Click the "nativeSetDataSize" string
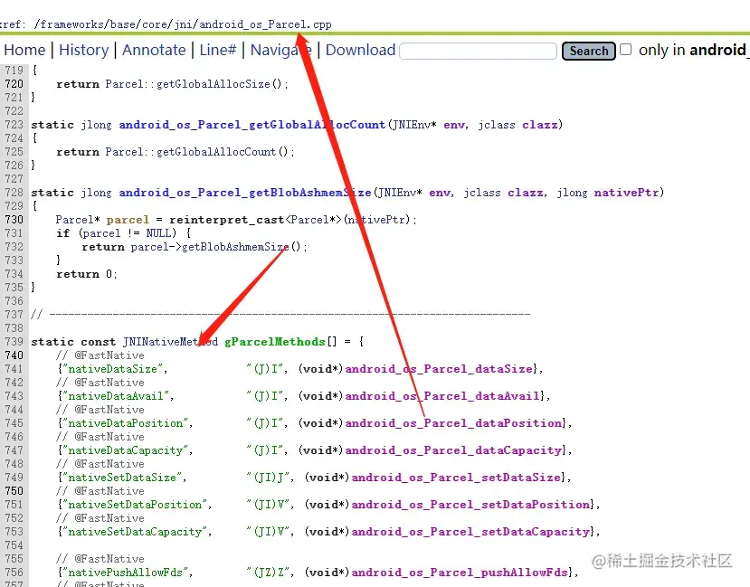This screenshot has width=750, height=587. (x=122, y=478)
